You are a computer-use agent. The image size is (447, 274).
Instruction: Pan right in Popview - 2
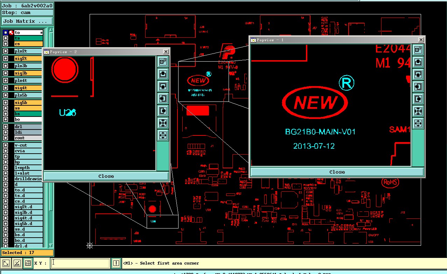coord(163,111)
